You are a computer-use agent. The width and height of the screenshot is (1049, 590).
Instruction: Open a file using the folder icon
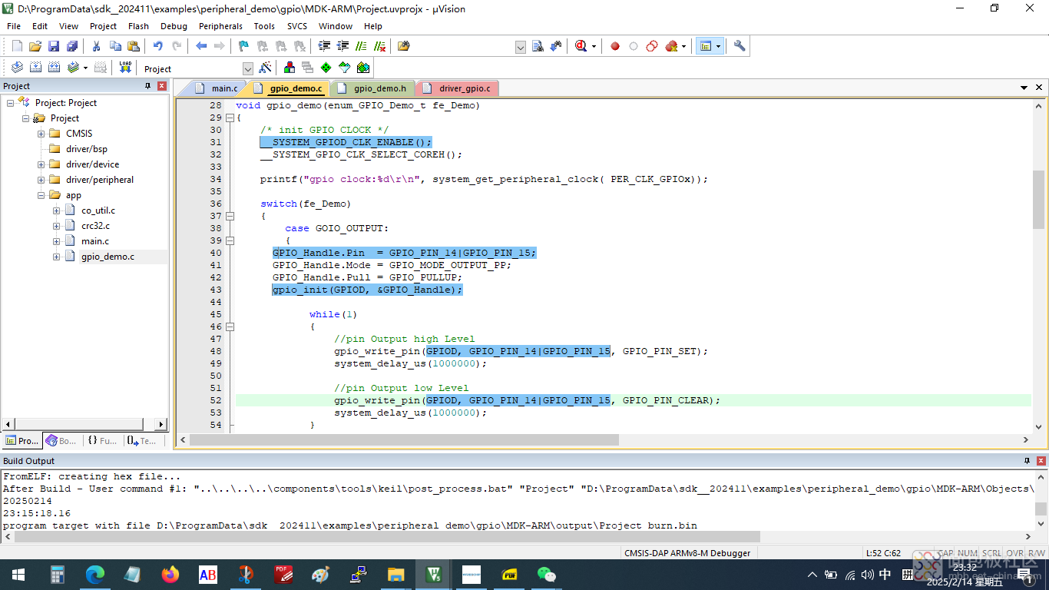35,46
